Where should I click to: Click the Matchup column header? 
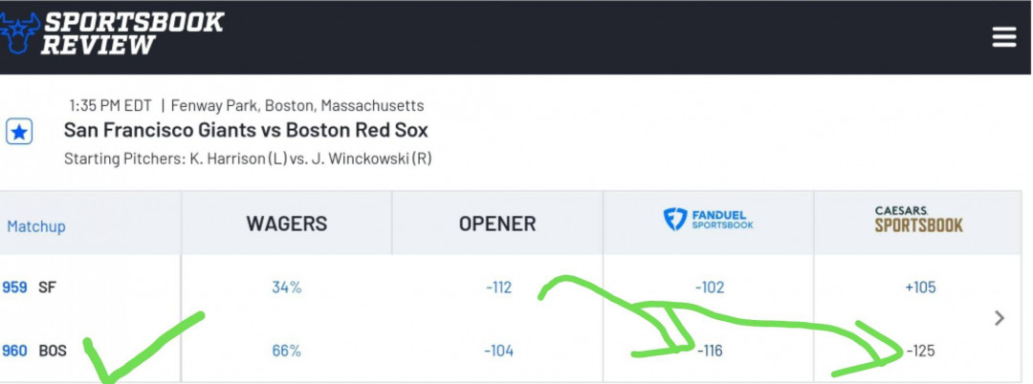pyautogui.click(x=36, y=226)
